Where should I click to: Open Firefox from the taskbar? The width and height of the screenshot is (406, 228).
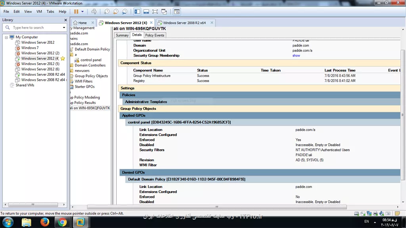click(44, 222)
